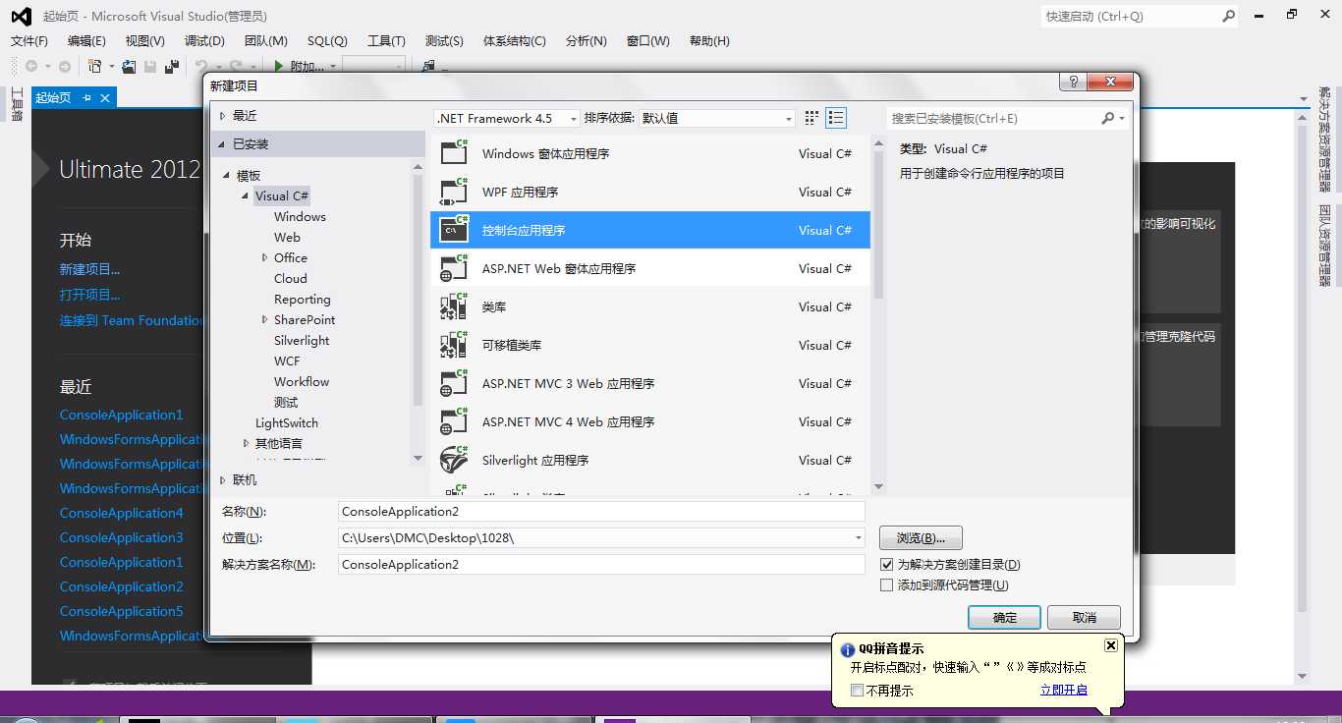The height and width of the screenshot is (723, 1342).
Task: Collapse the 已安装 section arrow
Action: (x=223, y=144)
